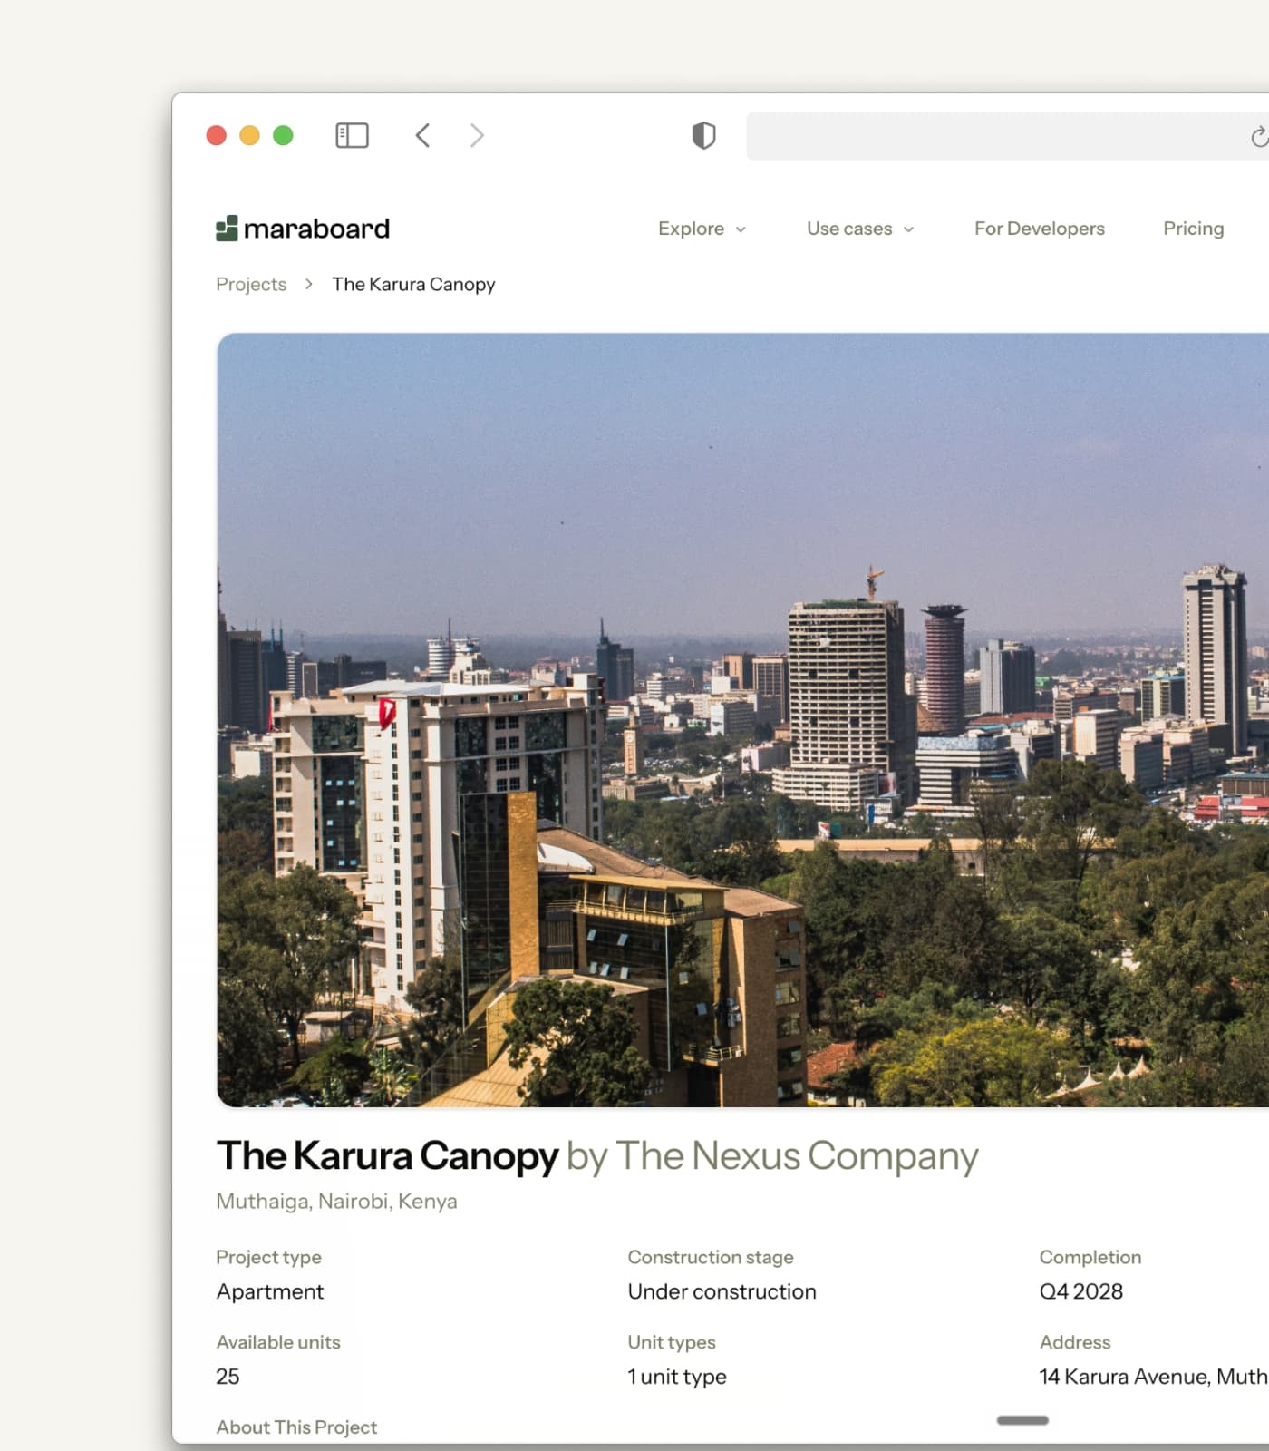Screen dimensions: 1269x1451
Task: Click the Completion label
Action: pyautogui.click(x=1090, y=1257)
